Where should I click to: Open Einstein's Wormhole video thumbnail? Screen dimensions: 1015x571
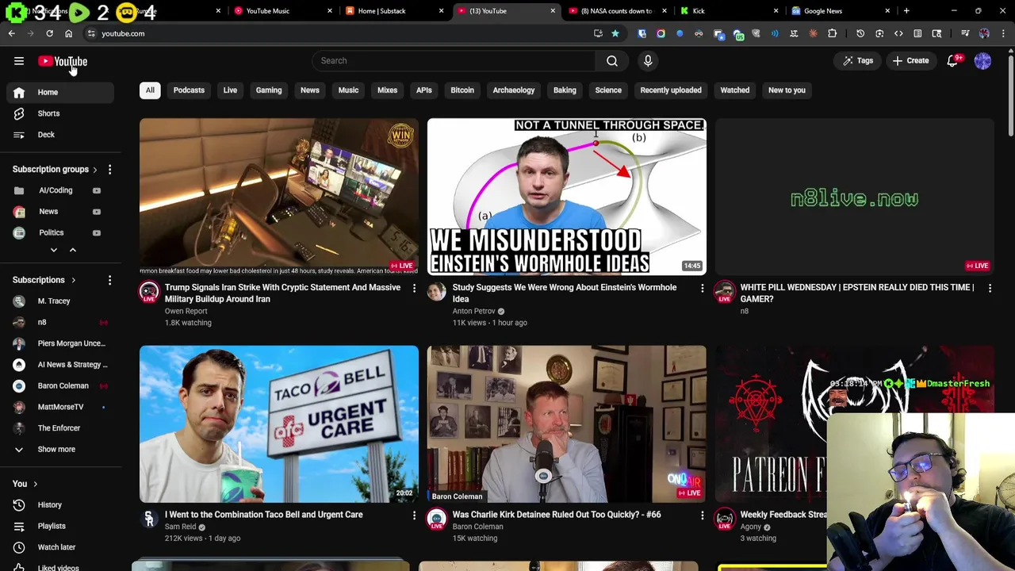point(567,197)
